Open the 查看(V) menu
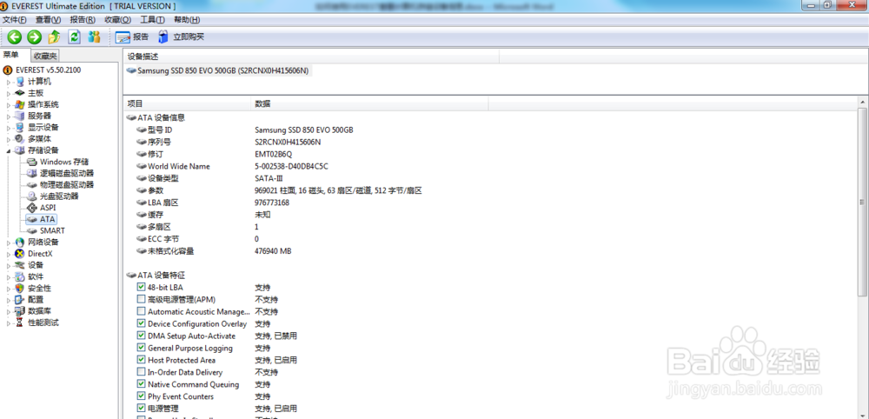The height and width of the screenshot is (419, 869). pos(48,20)
